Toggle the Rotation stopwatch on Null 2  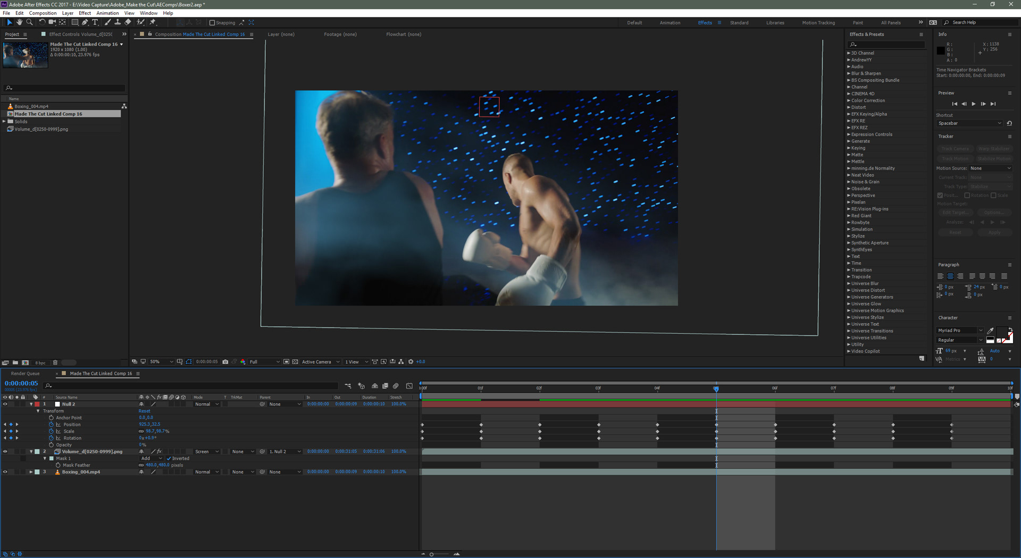(x=51, y=438)
